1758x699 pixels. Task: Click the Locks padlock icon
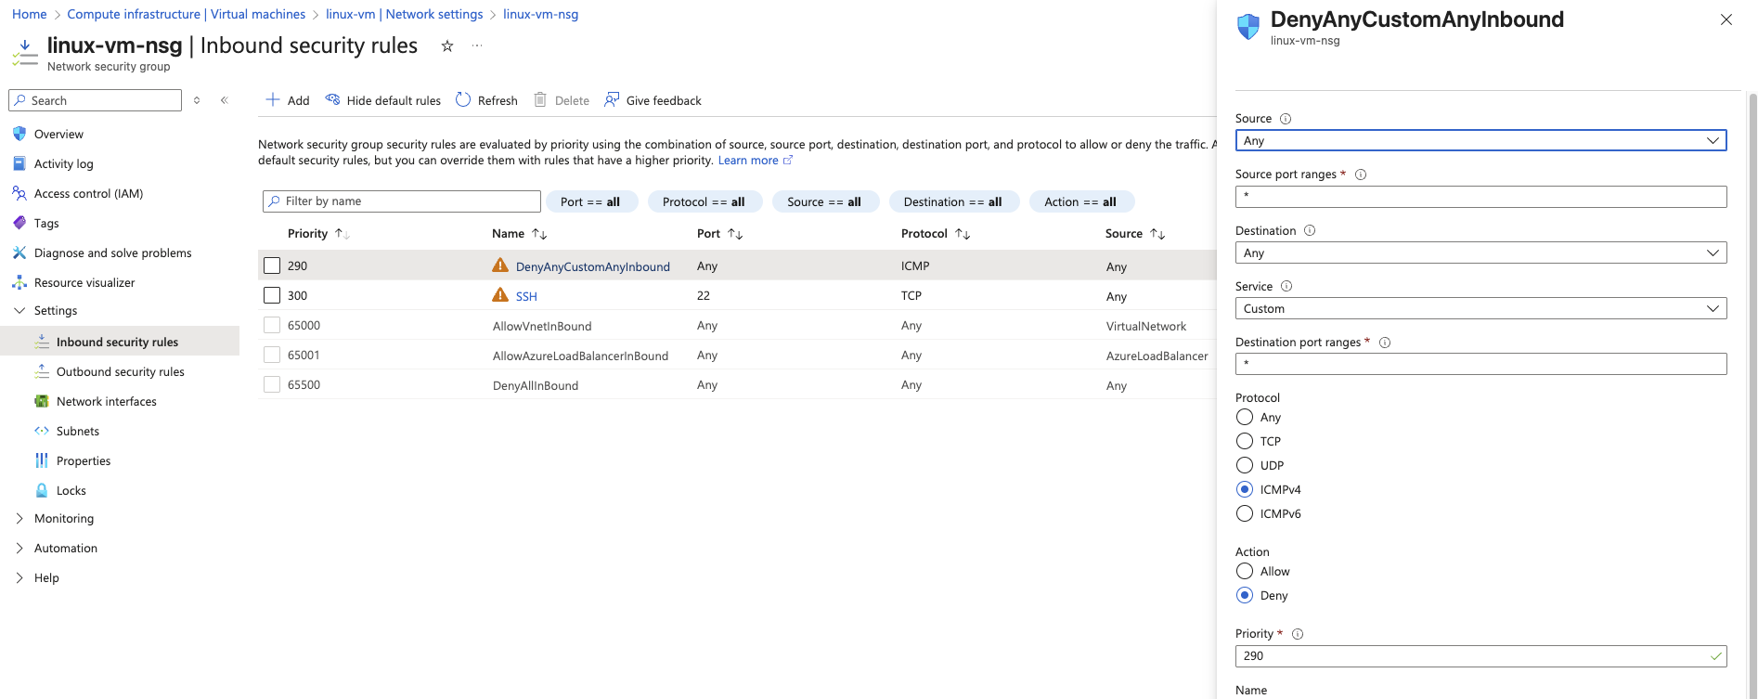pyautogui.click(x=42, y=490)
